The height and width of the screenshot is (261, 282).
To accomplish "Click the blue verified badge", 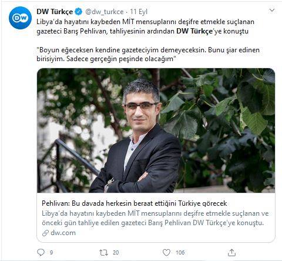I will (x=79, y=12).
